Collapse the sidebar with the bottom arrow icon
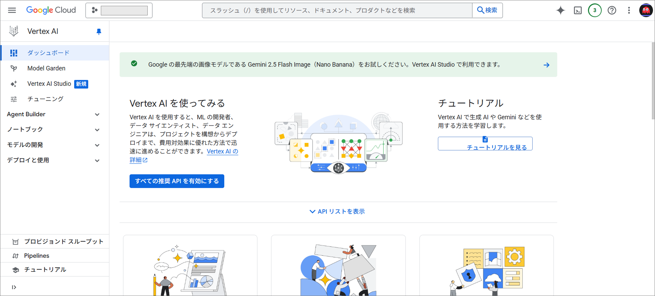 coord(14,287)
